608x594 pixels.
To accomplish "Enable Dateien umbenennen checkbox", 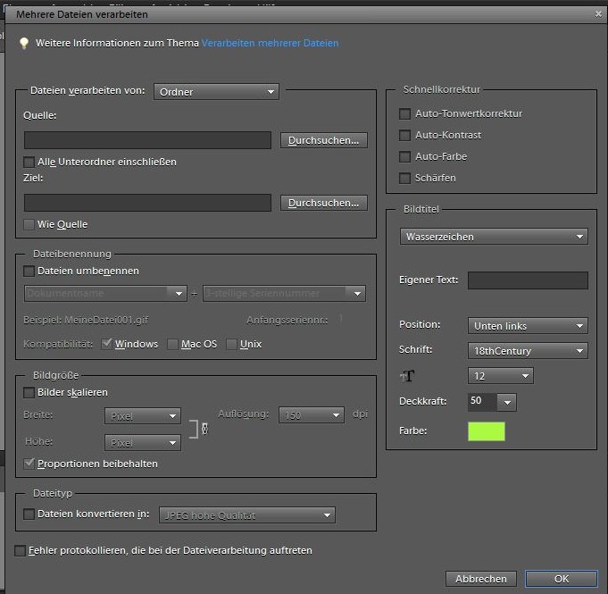I will coord(29,271).
